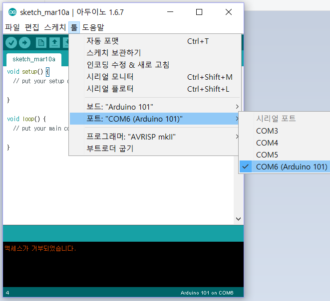The width and height of the screenshot is (330, 301).
Task: Click the Upload arrow toolbar icon
Action: click(x=24, y=43)
